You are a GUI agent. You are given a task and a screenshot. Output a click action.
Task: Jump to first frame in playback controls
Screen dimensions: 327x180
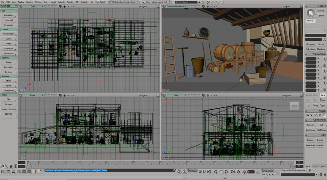(209, 172)
